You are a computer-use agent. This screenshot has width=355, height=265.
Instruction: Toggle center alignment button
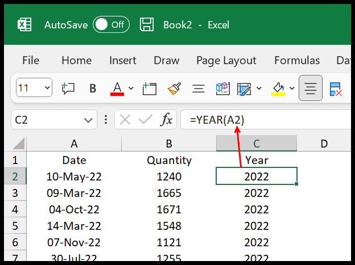coord(310,89)
